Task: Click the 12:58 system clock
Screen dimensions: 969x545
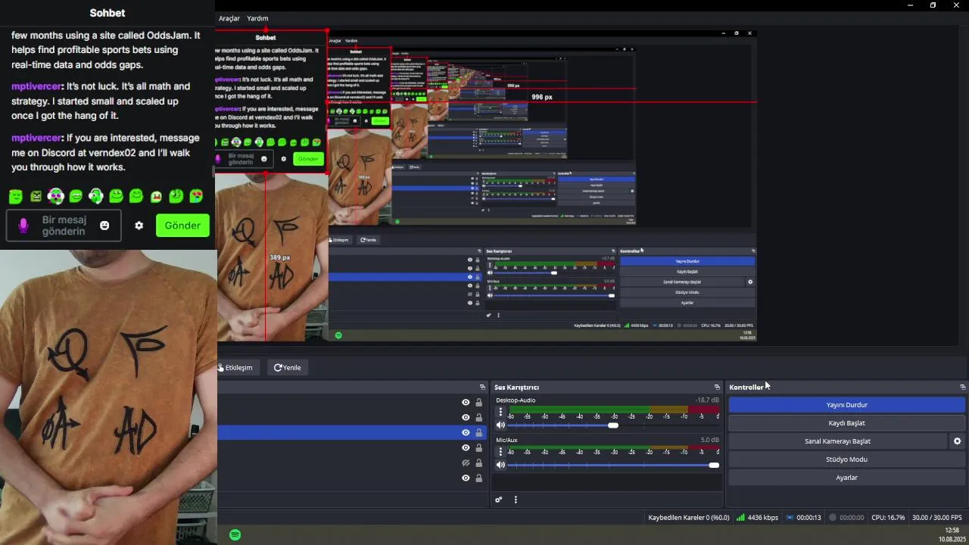Action: click(952, 531)
